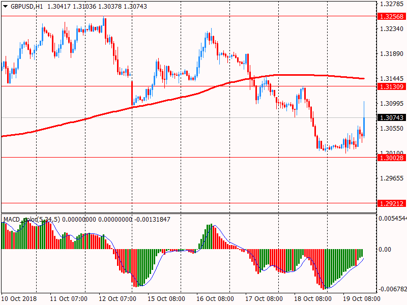Select the MACD_color(5,34,5) indicator label
The image size is (407, 305).
coord(32,220)
